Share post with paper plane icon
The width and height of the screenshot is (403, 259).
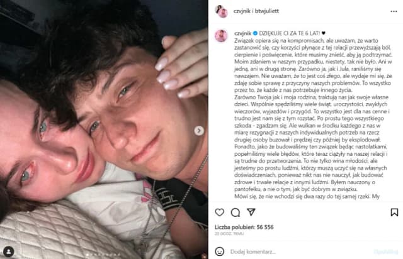(251, 212)
